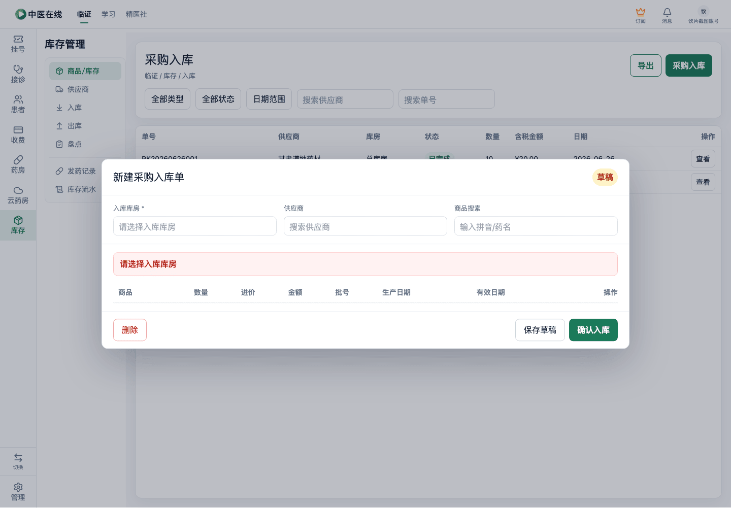Open 入库 in inventory menu
The height and width of the screenshot is (508, 731).
point(85,108)
